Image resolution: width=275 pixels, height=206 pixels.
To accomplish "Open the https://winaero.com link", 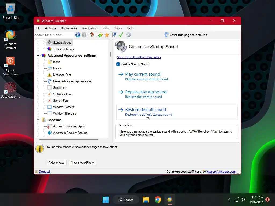I will click(221, 172).
